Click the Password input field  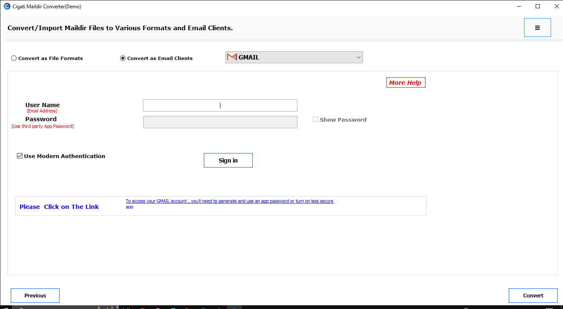click(x=220, y=122)
